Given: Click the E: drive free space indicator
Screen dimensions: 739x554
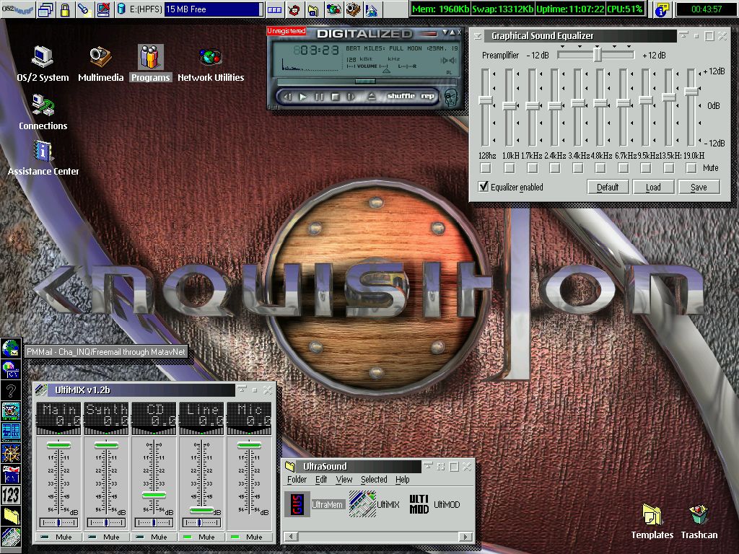Looking at the screenshot, I should [x=214, y=9].
